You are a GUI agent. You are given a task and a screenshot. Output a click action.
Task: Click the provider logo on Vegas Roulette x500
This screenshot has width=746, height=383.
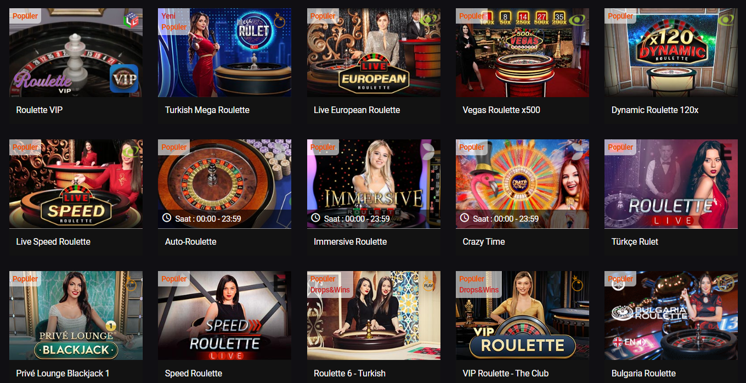click(x=578, y=20)
